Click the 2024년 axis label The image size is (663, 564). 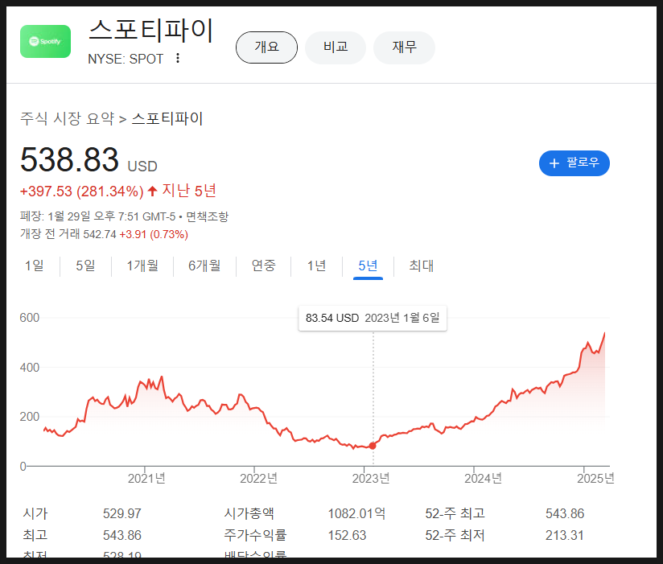click(x=483, y=478)
